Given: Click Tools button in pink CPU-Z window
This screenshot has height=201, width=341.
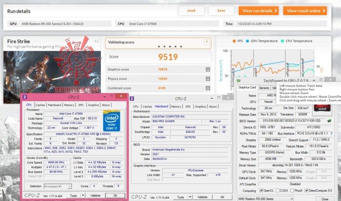Looking at the screenshot, I should coord(73,196).
